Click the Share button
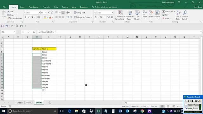This screenshot has height=114, width=203. (198, 7)
